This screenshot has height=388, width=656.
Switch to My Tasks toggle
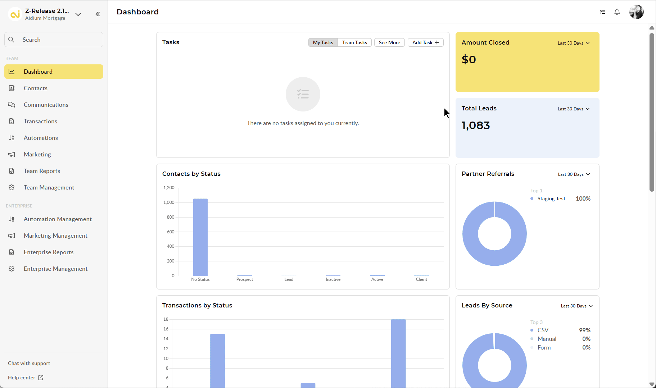pyautogui.click(x=323, y=42)
